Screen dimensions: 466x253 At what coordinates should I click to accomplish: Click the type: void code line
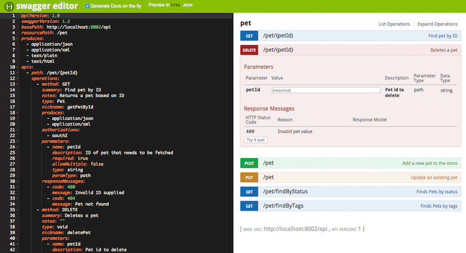(54, 227)
